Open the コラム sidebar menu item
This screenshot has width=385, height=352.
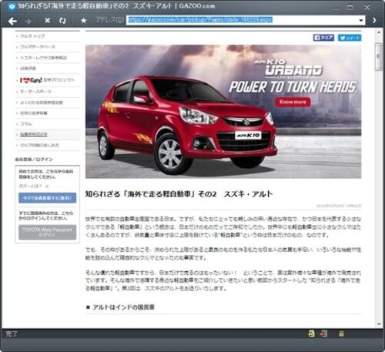pyautogui.click(x=26, y=124)
